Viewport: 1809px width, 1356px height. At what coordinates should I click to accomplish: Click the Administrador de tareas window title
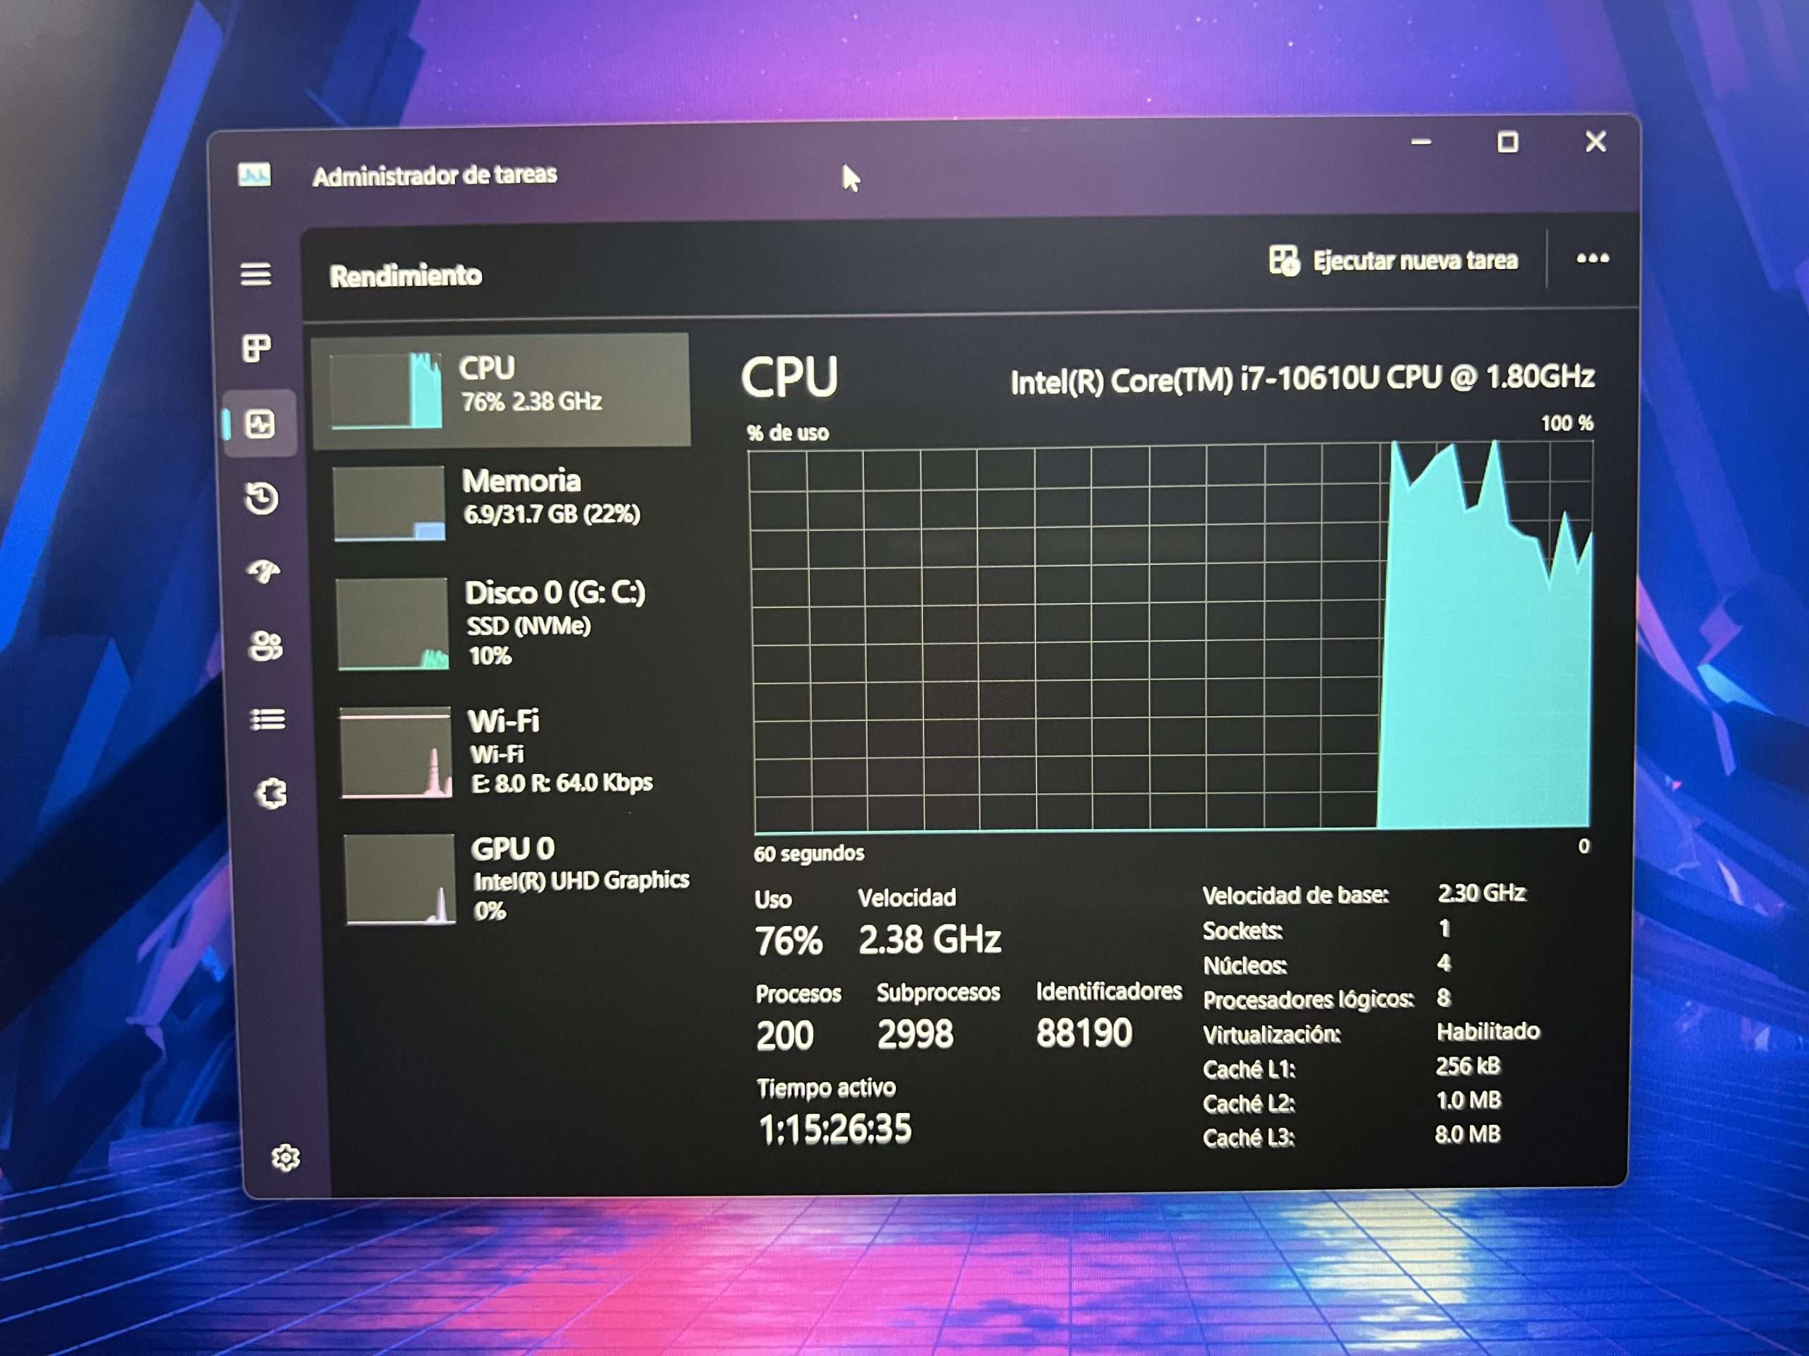(x=435, y=175)
